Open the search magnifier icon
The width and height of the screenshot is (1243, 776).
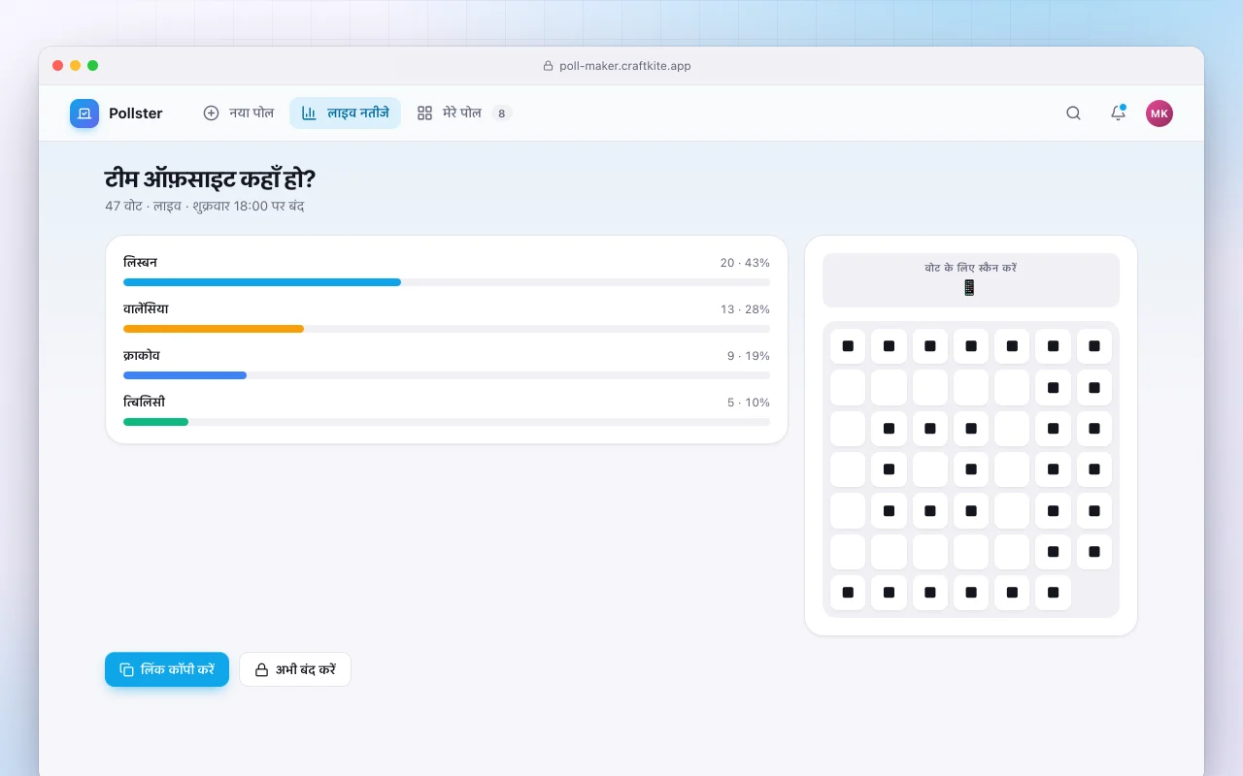1073,113
